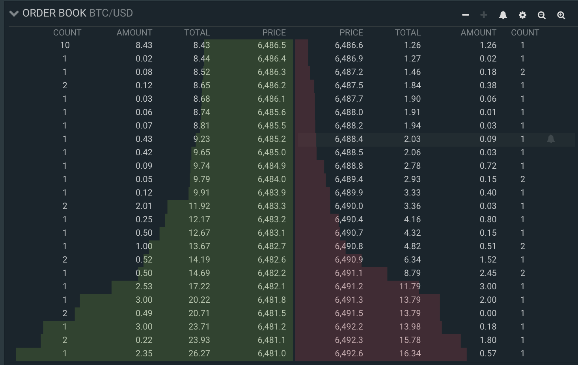Select ask price 6,488.0
The width and height of the screenshot is (578, 365).
tap(349, 112)
